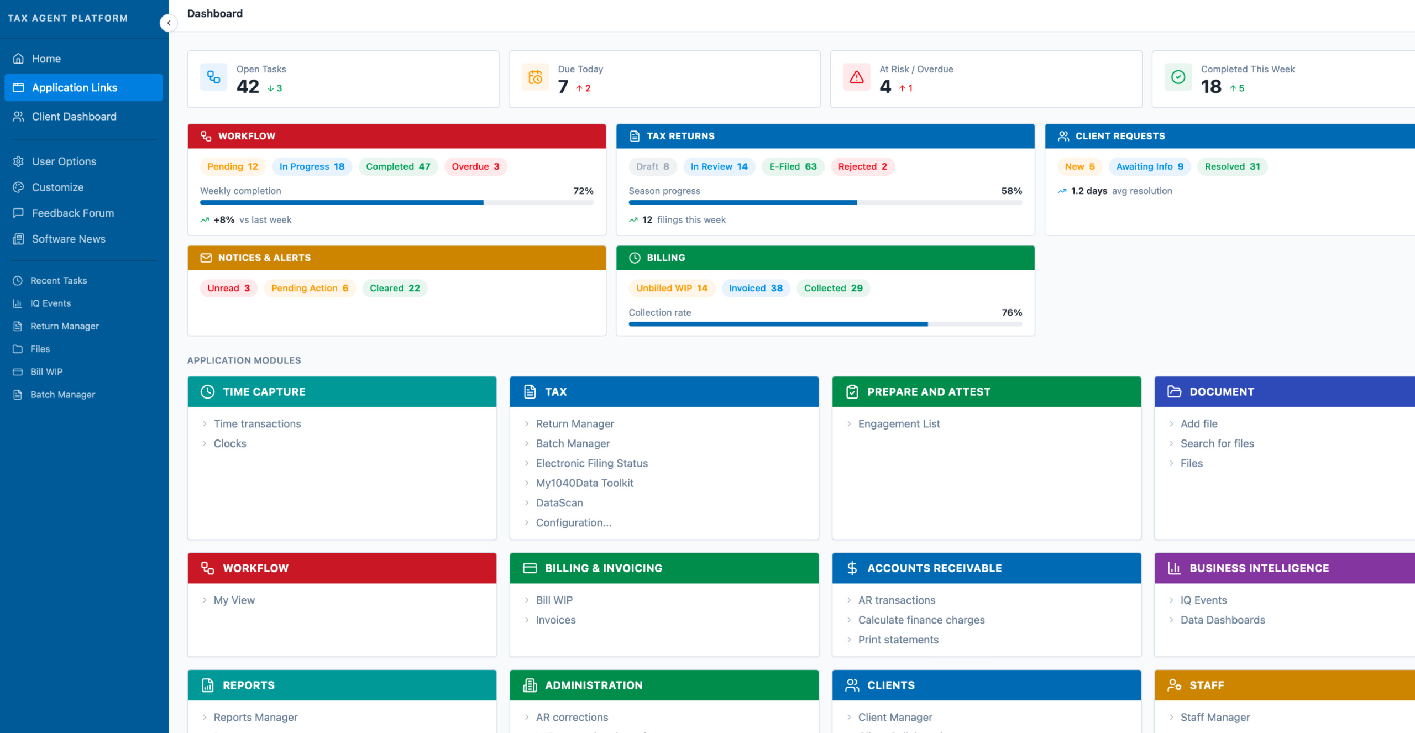Viewport: 1415px width, 733px height.
Task: Click the Overdue 3 workflow badge
Action: pyautogui.click(x=475, y=166)
